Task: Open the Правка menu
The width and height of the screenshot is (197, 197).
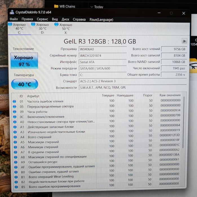Action: point(27,19)
